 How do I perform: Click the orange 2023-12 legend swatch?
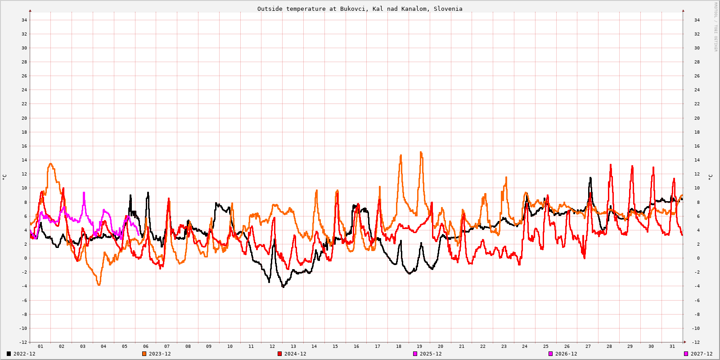144,354
